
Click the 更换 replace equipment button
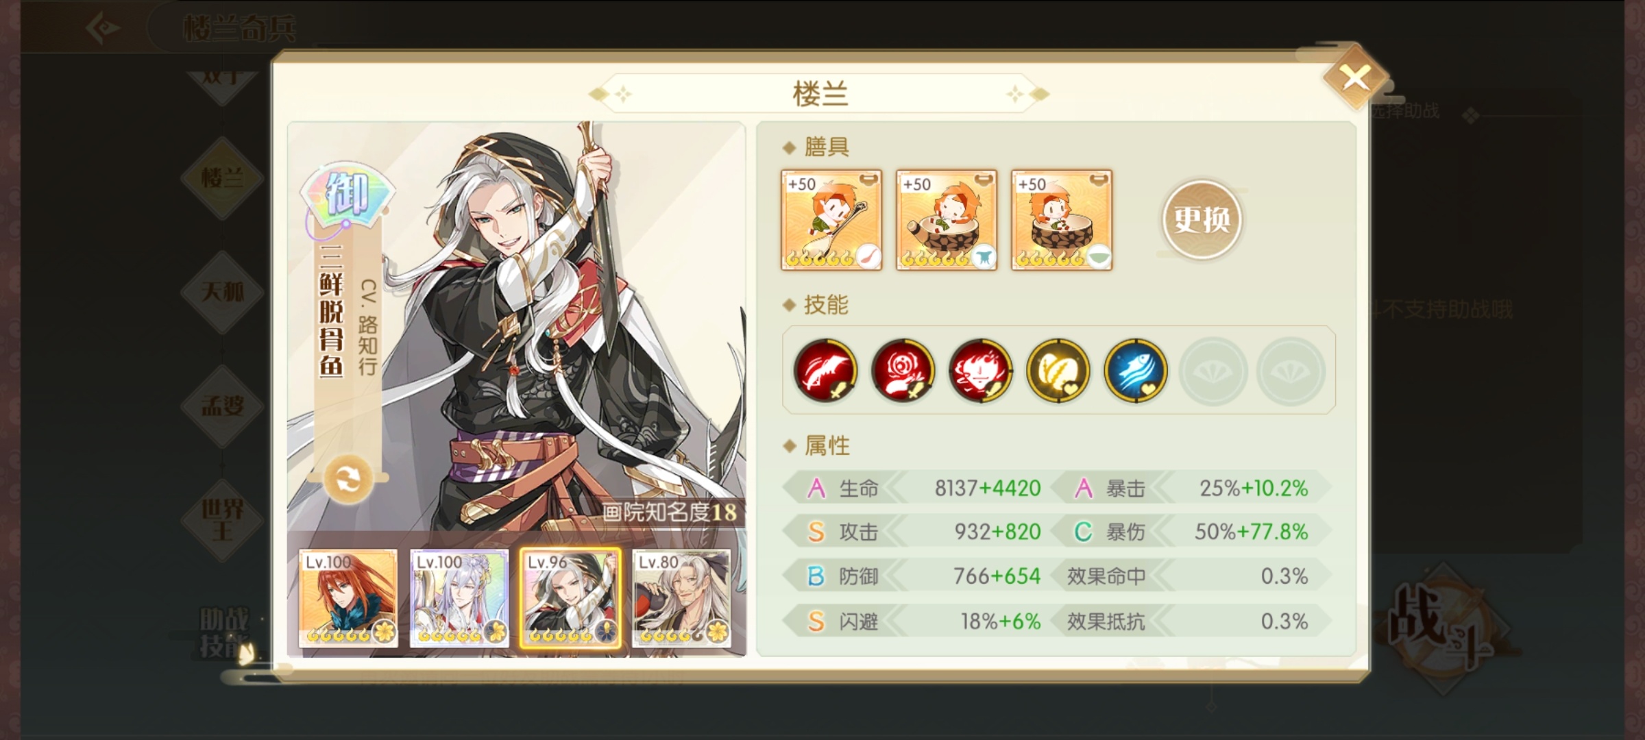[x=1202, y=219]
